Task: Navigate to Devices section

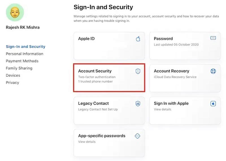Action: coord(13,75)
